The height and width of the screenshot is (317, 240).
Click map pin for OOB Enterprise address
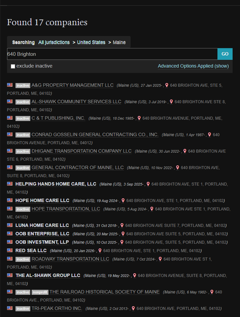(x=123, y=234)
